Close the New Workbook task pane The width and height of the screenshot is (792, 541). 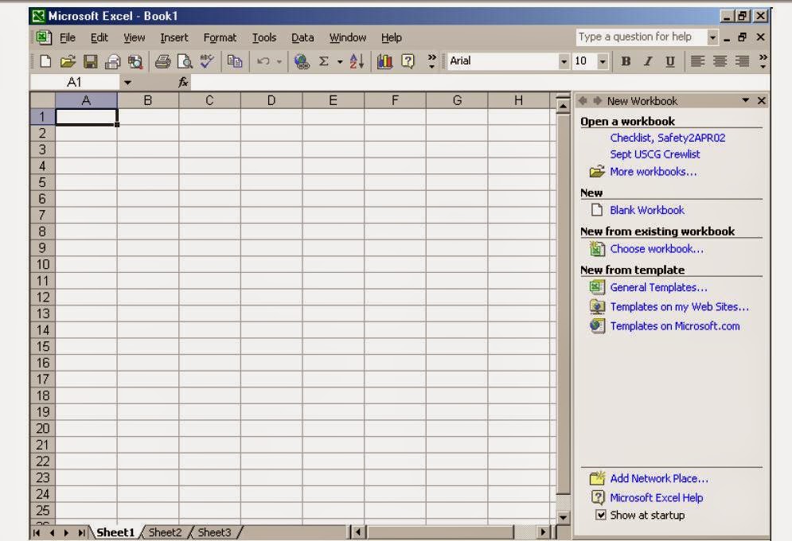pos(761,101)
